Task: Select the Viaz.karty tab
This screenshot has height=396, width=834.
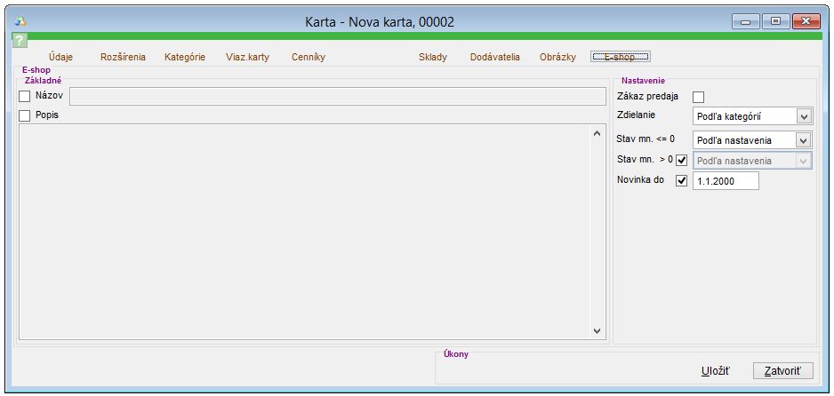Action: point(241,58)
